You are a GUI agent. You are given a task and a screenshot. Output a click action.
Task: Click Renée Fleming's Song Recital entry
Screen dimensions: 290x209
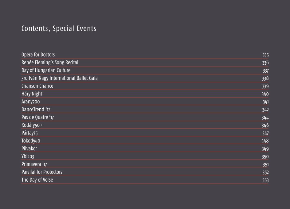click(x=50, y=62)
